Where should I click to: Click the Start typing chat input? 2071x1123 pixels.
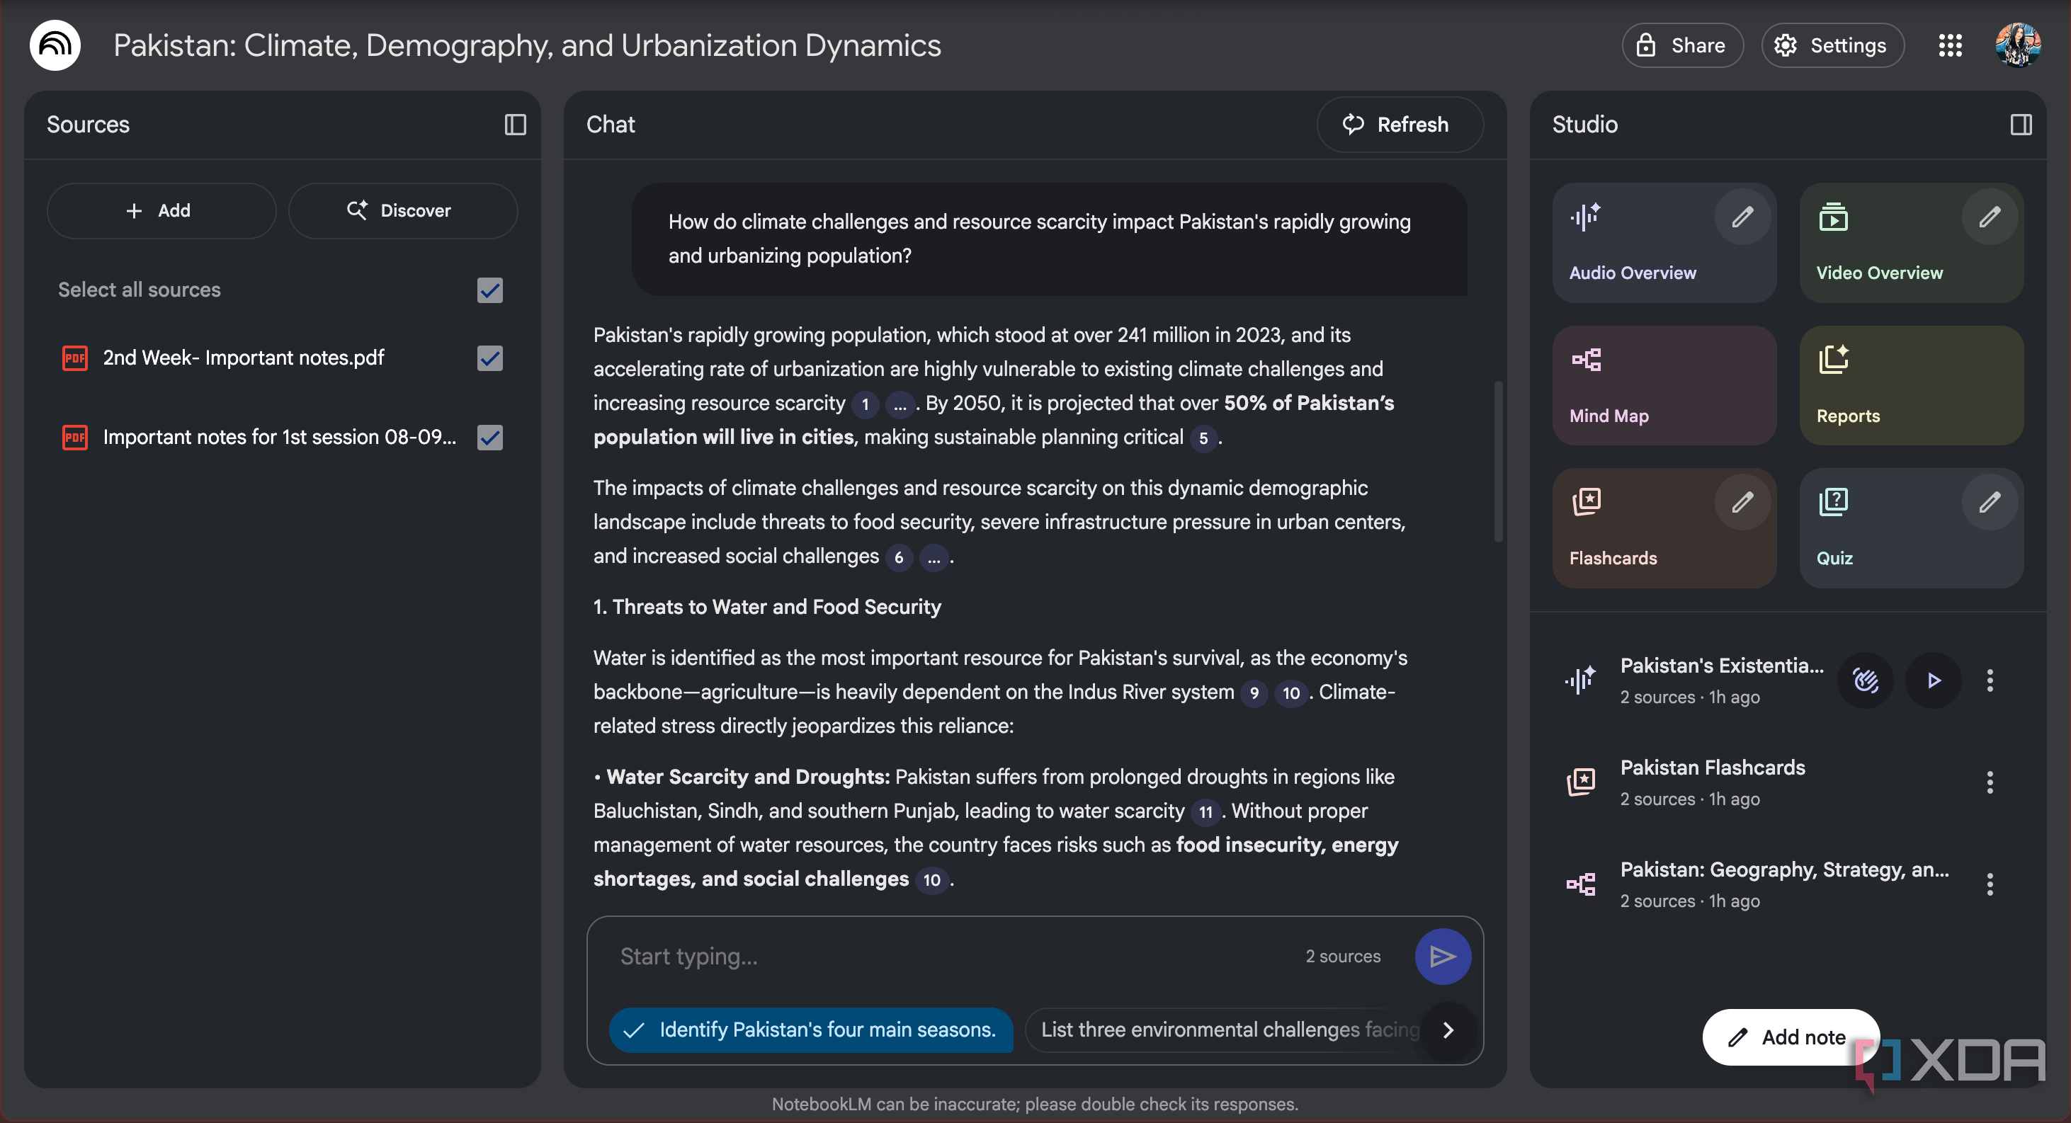click(x=948, y=957)
